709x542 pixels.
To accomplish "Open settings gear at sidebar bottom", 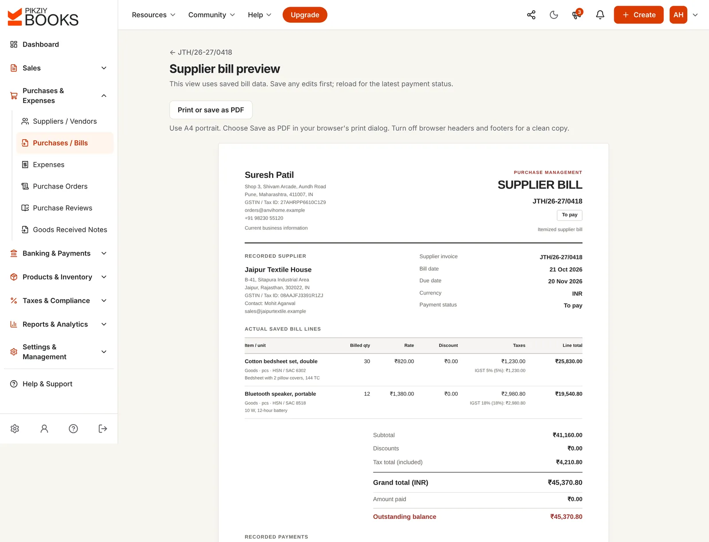I will click(x=15, y=428).
